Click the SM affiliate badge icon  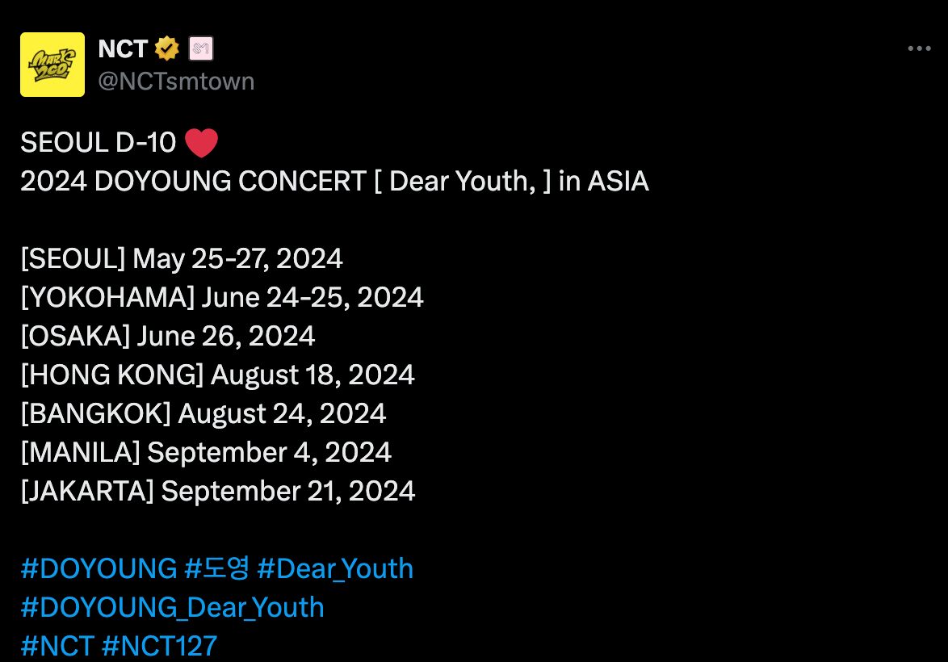pyautogui.click(x=199, y=49)
